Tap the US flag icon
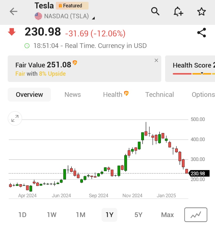Screen dimensions: 215x228 [x=38, y=16]
